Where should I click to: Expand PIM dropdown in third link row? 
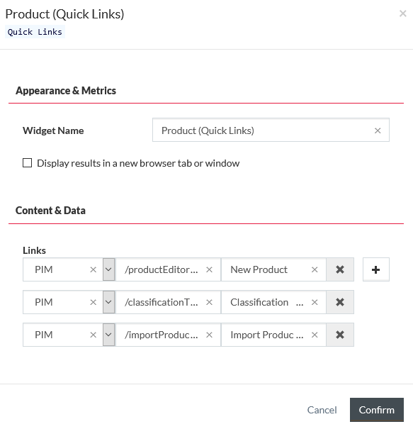(108, 335)
